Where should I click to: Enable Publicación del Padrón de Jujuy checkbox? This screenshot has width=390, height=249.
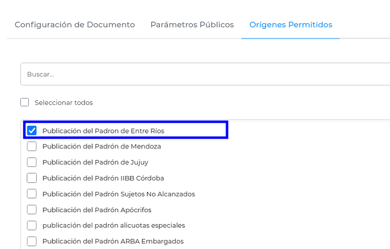click(x=32, y=162)
